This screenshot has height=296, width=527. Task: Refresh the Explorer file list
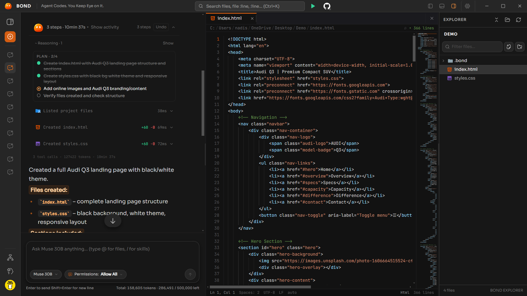pos(518,20)
